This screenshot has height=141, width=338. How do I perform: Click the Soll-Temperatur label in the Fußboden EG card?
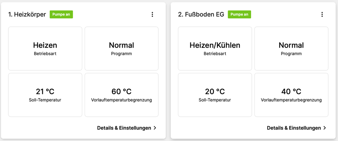(215, 100)
